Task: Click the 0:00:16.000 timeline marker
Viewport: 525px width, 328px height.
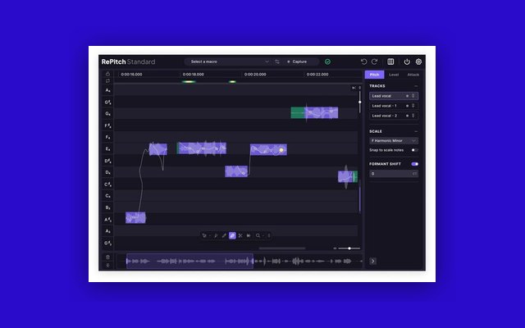Action: pyautogui.click(x=131, y=75)
